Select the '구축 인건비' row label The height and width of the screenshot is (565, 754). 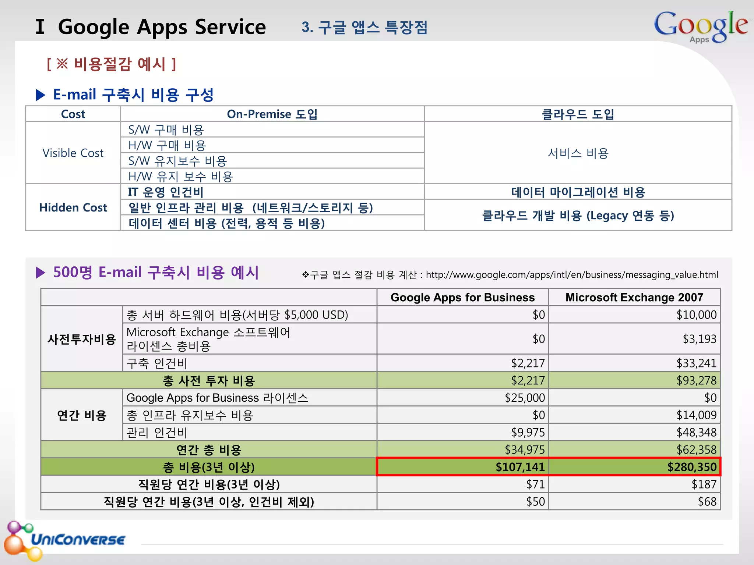tap(250, 363)
